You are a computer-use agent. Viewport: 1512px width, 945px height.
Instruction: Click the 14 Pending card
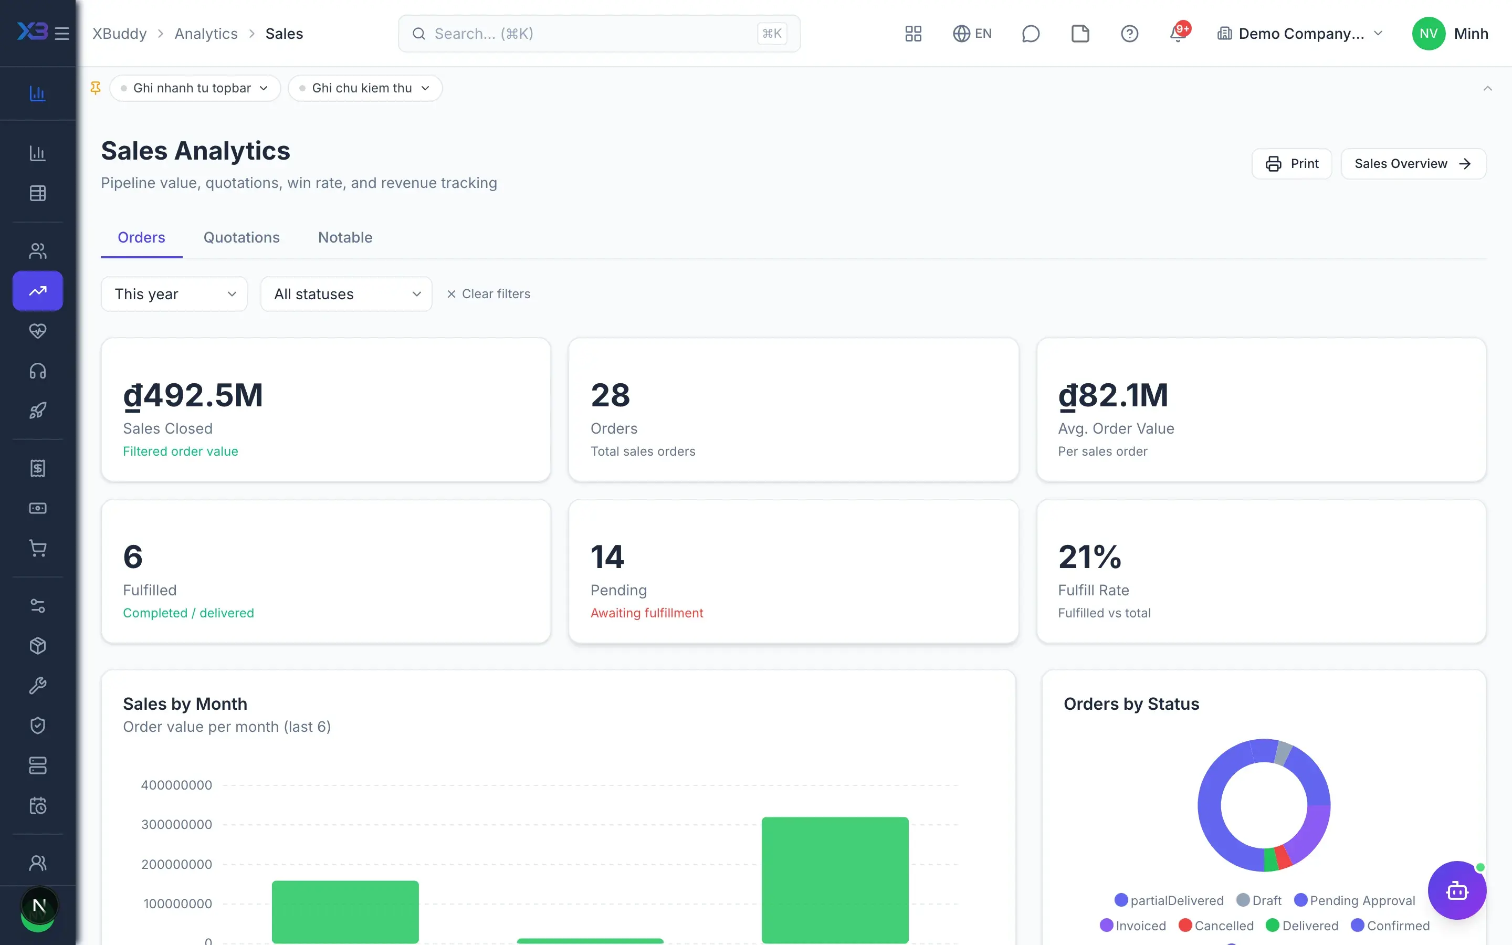point(793,571)
